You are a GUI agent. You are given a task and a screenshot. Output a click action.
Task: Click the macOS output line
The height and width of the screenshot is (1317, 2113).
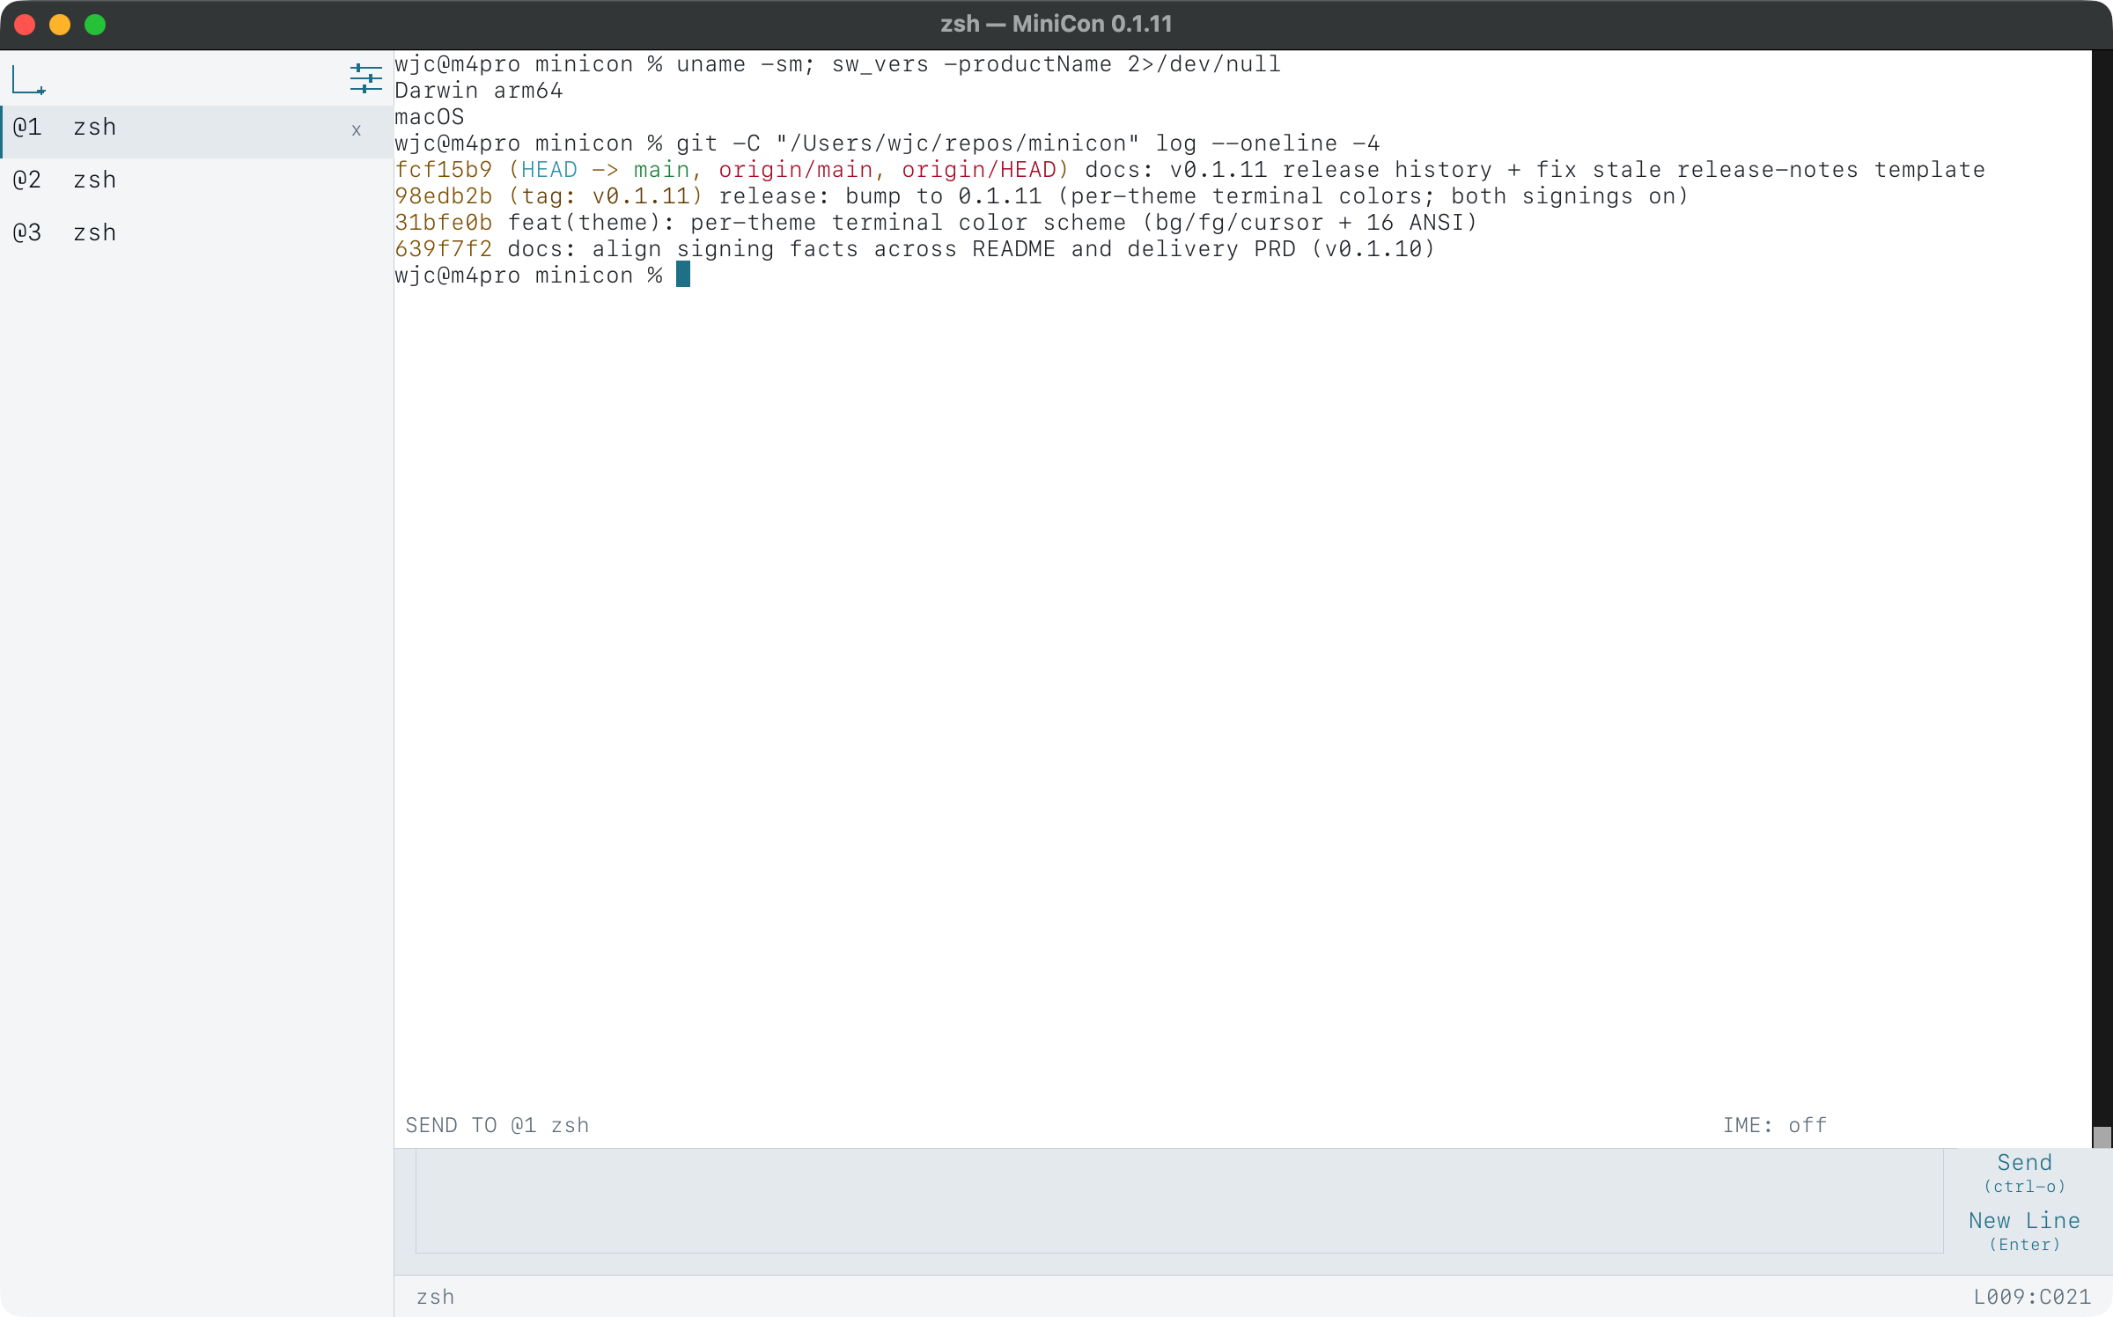pos(430,117)
